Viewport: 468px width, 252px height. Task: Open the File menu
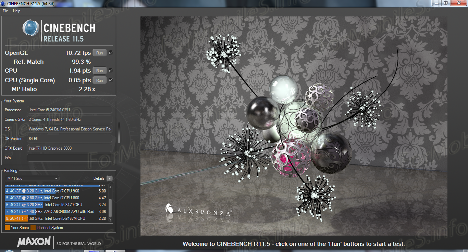(x=5, y=11)
